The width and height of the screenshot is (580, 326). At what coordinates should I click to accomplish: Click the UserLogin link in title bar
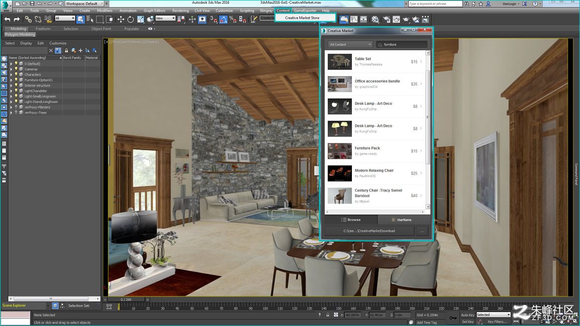point(509,4)
